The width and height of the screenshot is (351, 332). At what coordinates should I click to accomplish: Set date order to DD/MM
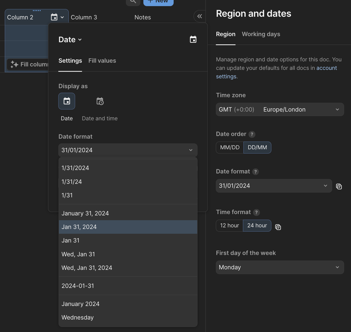pyautogui.click(x=257, y=148)
